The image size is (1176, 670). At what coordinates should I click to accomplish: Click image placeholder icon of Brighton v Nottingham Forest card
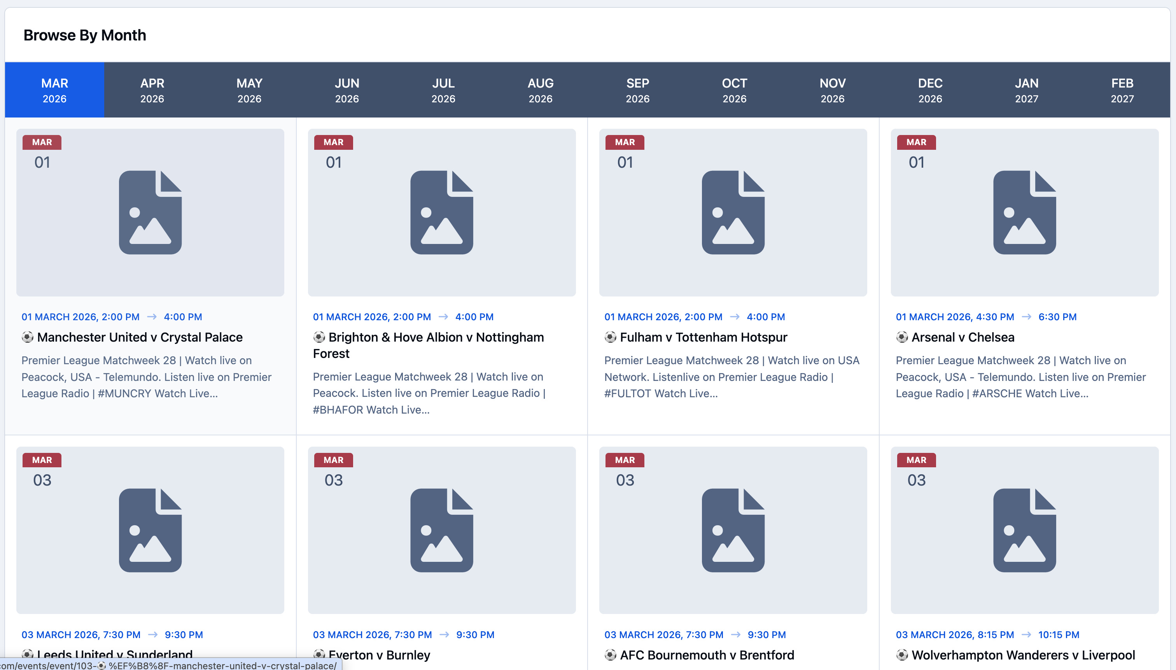pos(441,212)
